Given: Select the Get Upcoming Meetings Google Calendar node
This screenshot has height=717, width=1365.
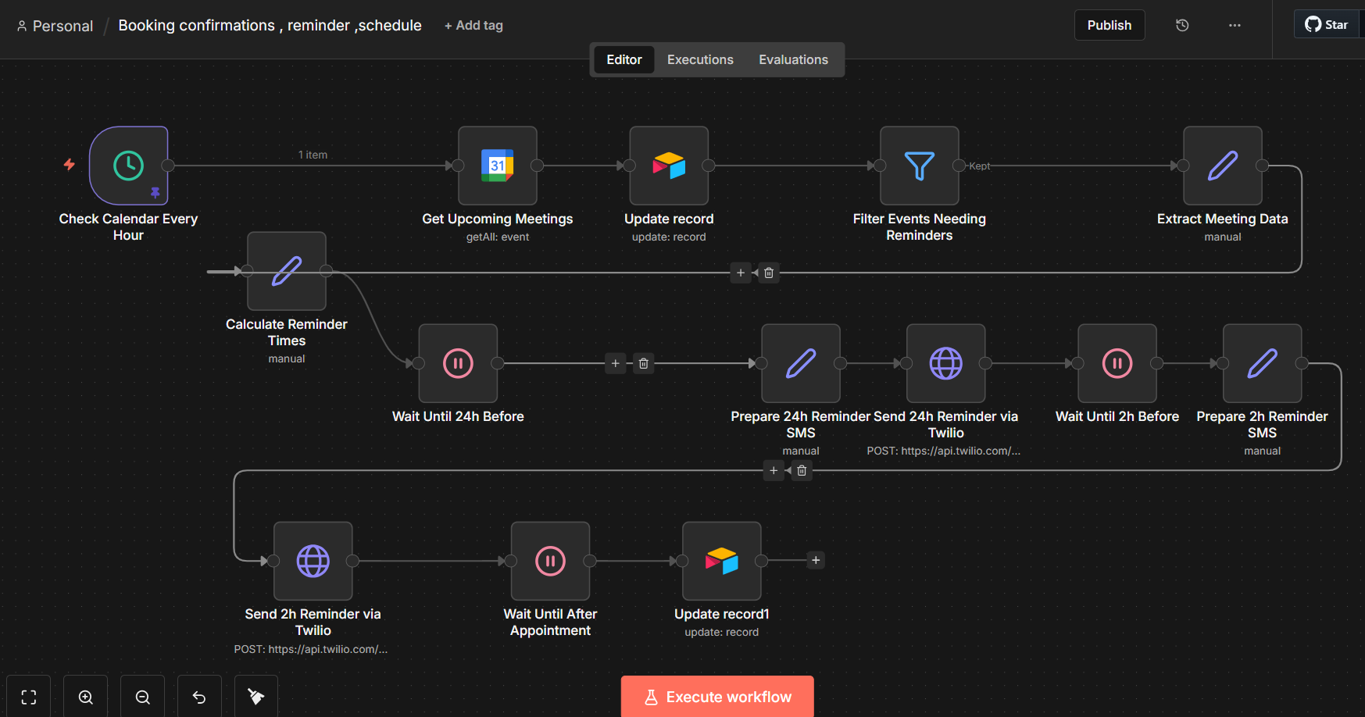Looking at the screenshot, I should point(498,166).
